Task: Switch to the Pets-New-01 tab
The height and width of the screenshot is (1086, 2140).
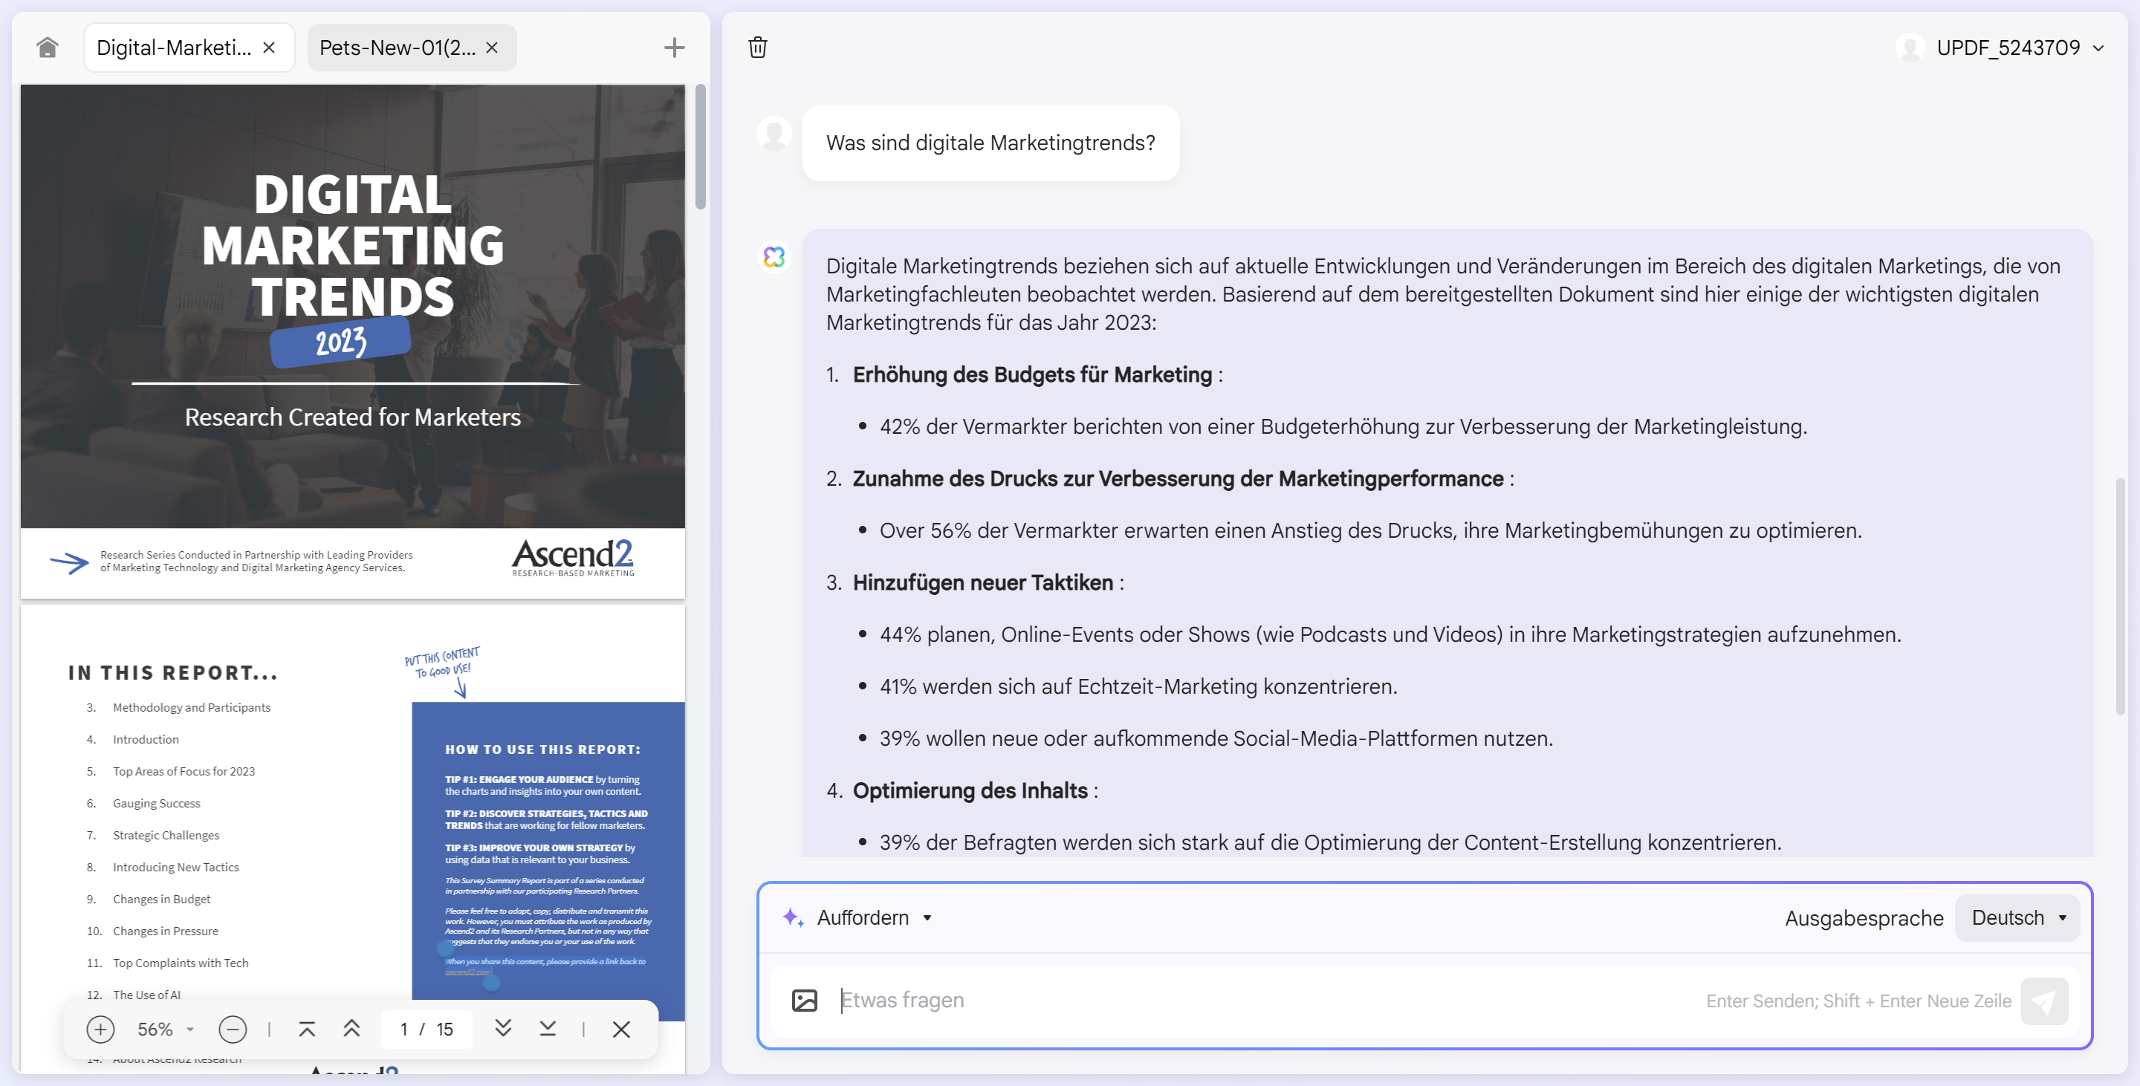Action: [x=397, y=48]
